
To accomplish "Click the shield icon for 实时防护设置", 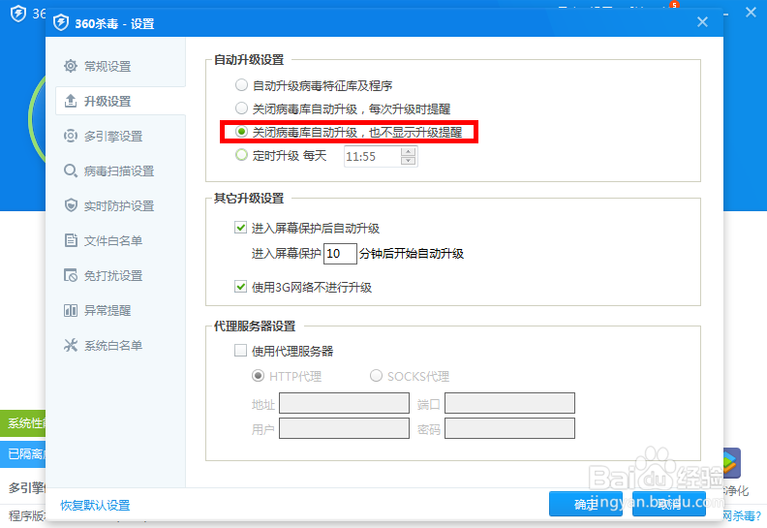I will [x=71, y=205].
